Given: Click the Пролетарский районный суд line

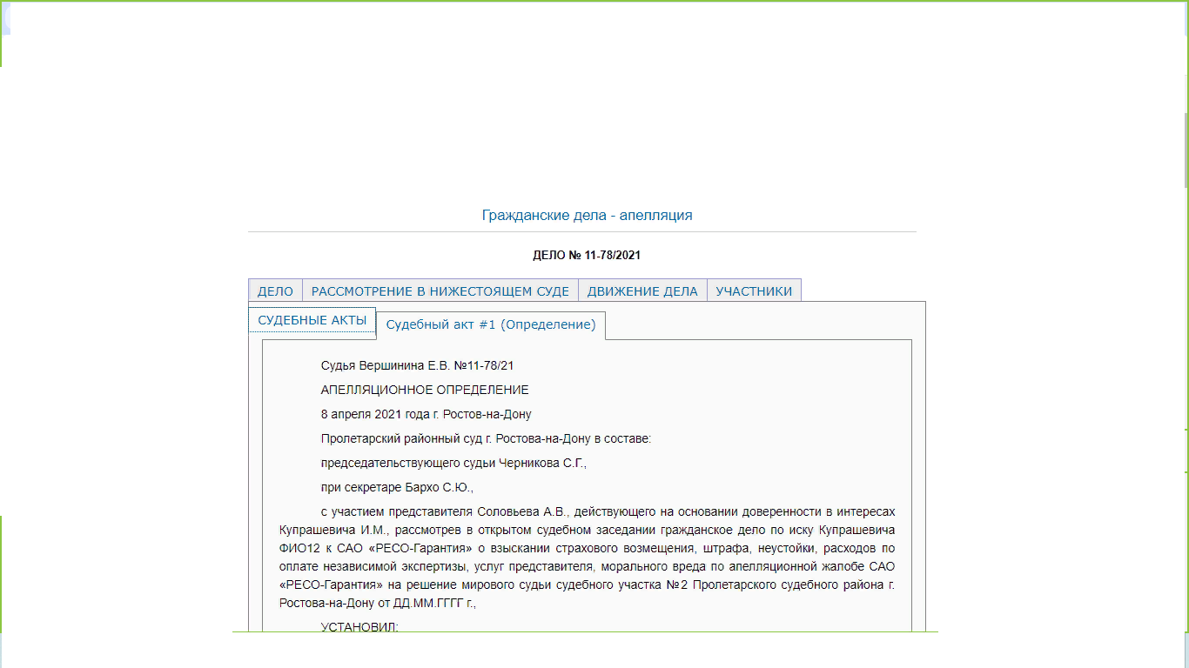Looking at the screenshot, I should [x=486, y=438].
